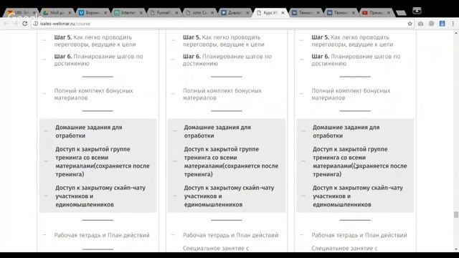The image size is (459, 258).
Task: Go back to the previous page
Action: click(x=6, y=24)
